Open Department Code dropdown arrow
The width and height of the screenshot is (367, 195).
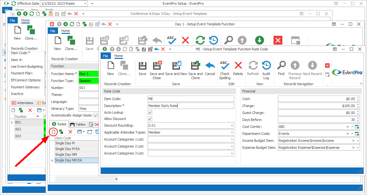352,134
